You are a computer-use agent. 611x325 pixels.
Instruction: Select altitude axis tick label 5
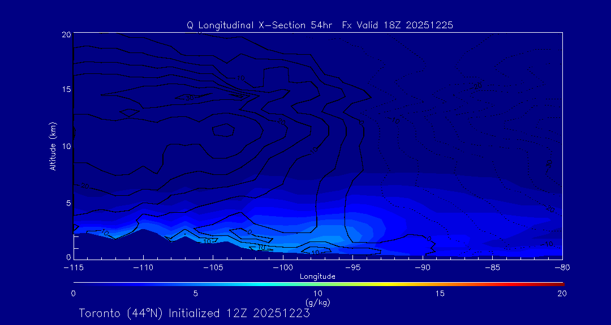click(x=68, y=203)
